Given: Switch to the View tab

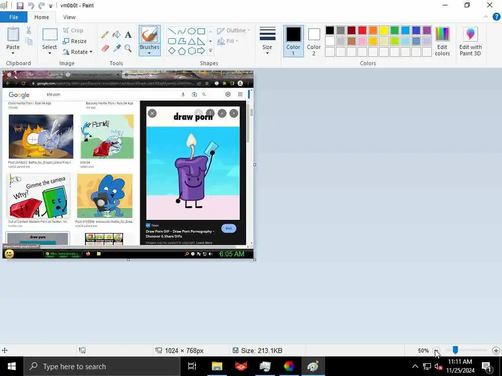Looking at the screenshot, I should coord(69,17).
